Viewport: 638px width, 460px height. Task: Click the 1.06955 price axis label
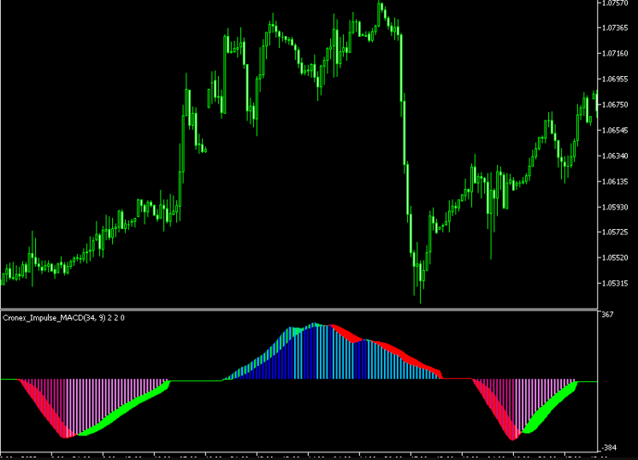click(615, 79)
